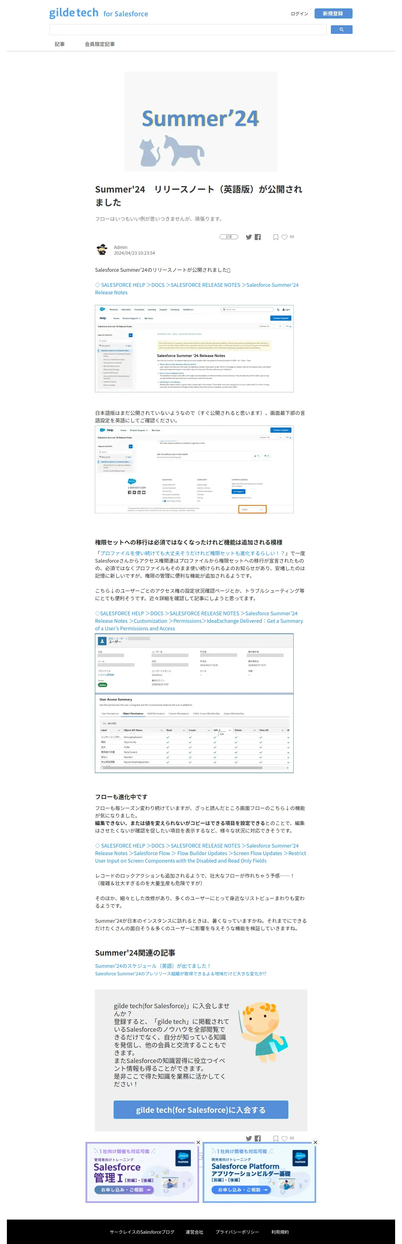View the language setting footer screenshot
The image size is (402, 1244).
pos(194,469)
